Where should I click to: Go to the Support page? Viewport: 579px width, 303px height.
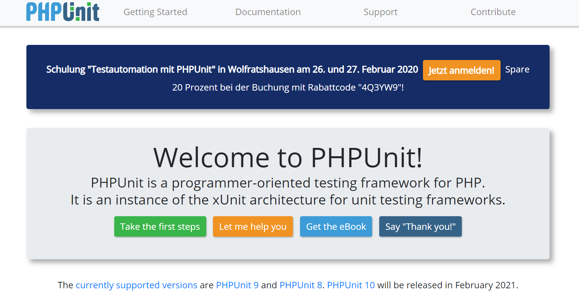380,12
